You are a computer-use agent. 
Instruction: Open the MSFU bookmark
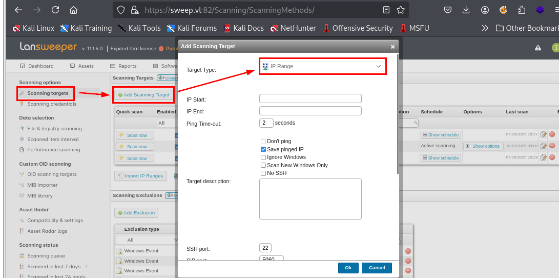[415, 28]
